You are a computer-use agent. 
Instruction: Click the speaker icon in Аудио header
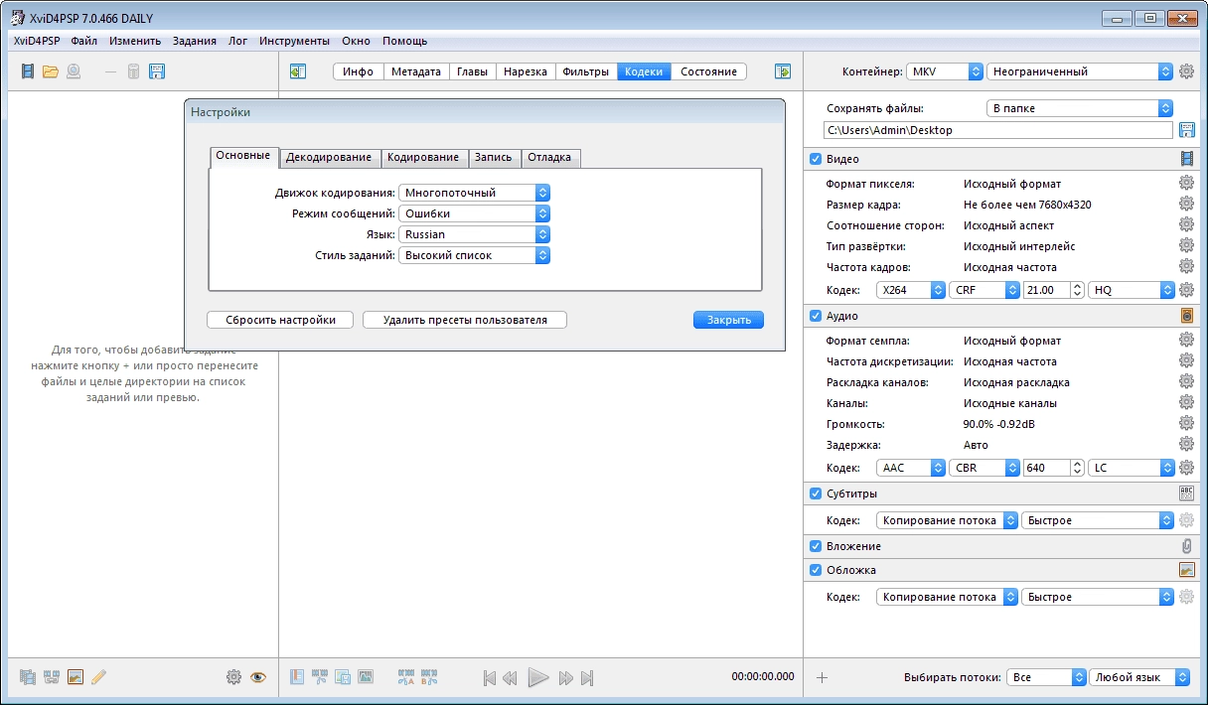(1186, 316)
